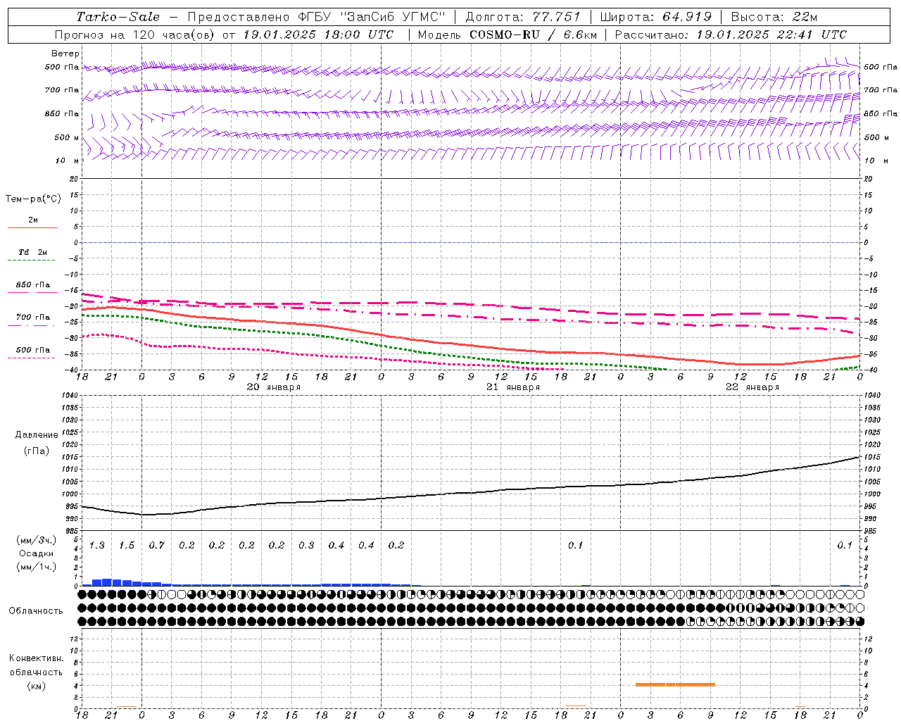Click the Конвективн. convective label

36,658
